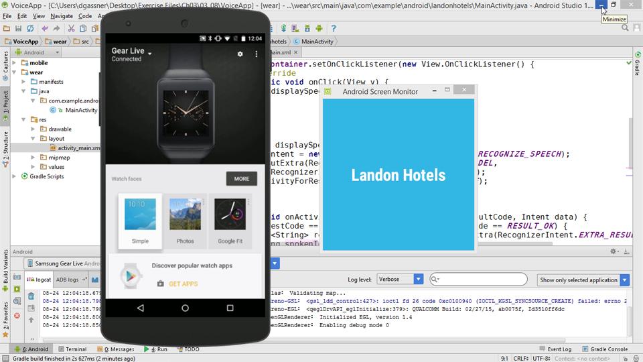Open the Gear Live settings gear
Image resolution: width=643 pixels, height=362 pixels.
click(x=240, y=54)
